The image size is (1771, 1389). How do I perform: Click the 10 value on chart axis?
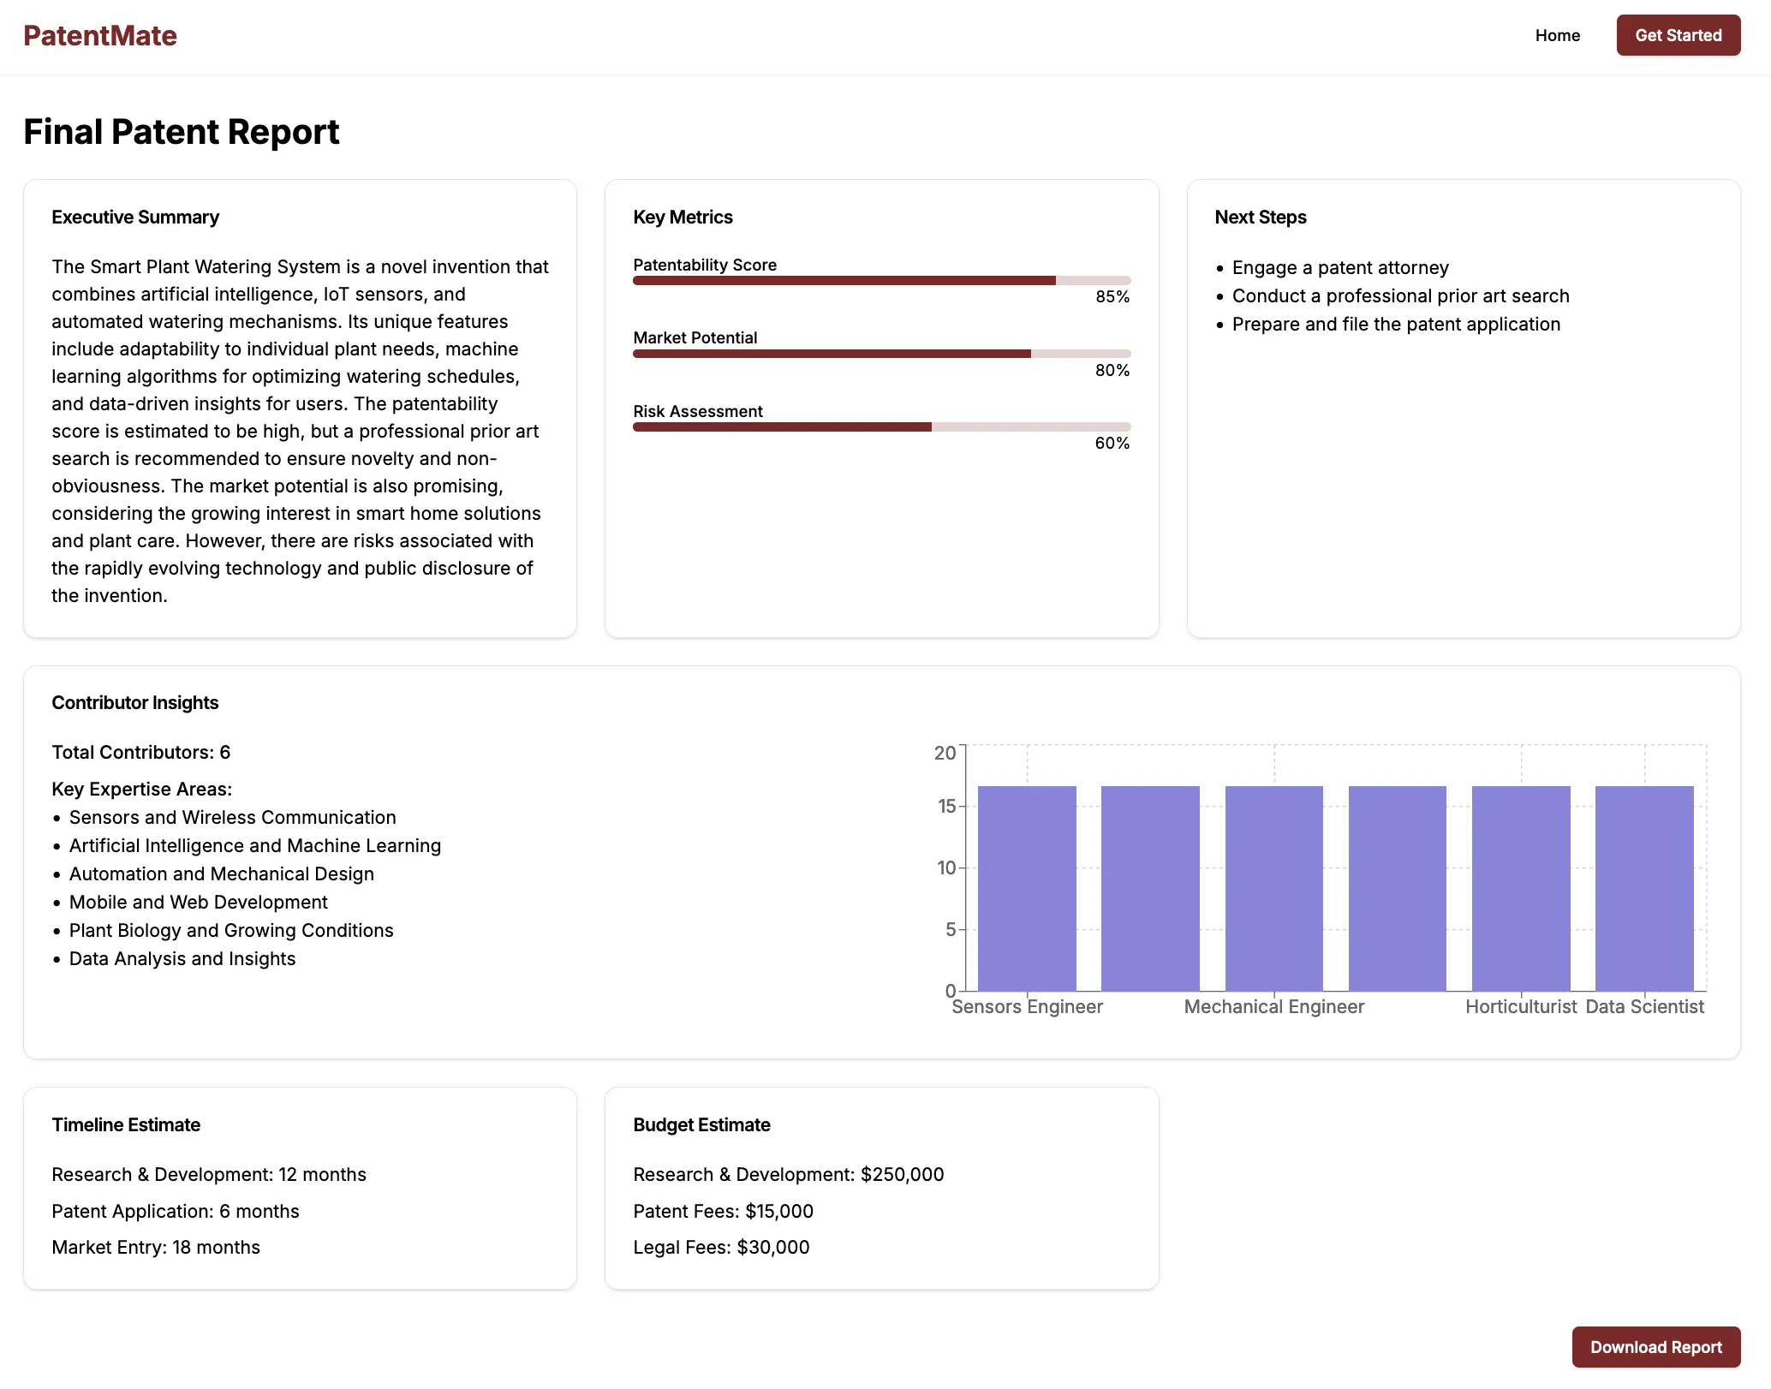946,868
